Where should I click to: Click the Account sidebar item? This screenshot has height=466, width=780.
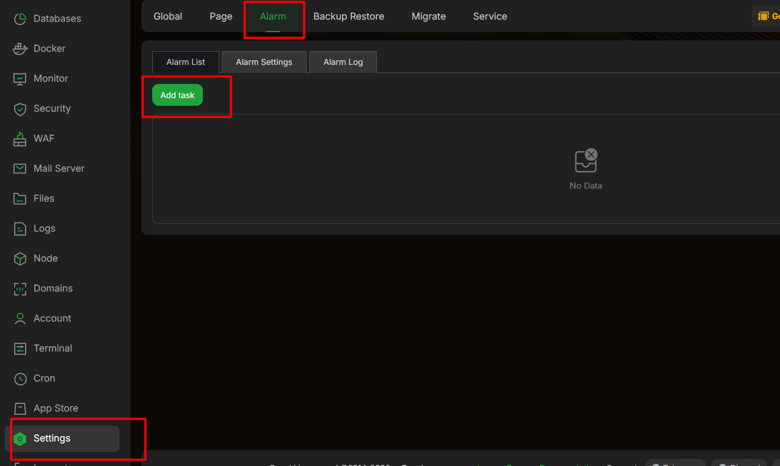[x=43, y=318]
